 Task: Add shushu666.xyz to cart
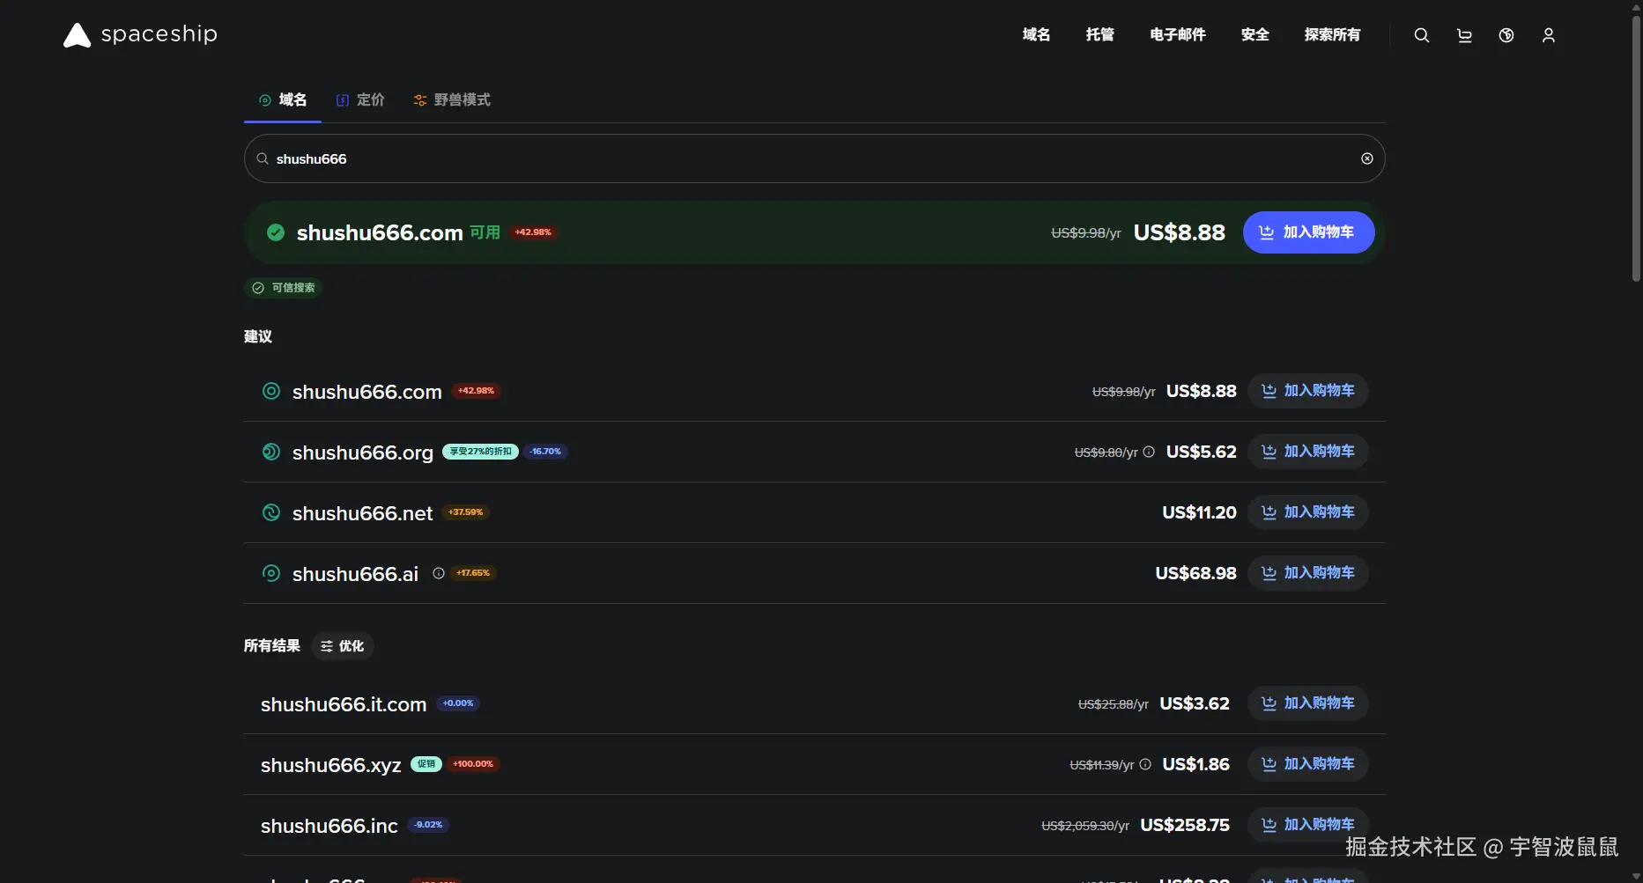(1307, 764)
